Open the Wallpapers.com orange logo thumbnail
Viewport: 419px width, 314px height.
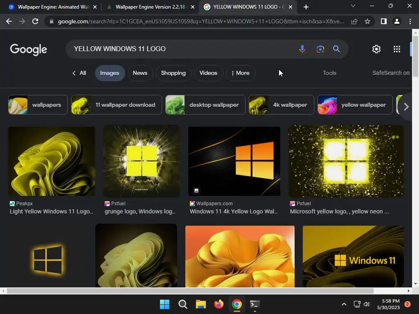[234, 161]
